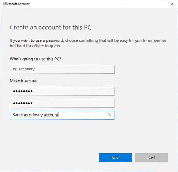This screenshot has width=178, height=172.
Task: Focus the username field containing ed-recovery
Action: 62,69
